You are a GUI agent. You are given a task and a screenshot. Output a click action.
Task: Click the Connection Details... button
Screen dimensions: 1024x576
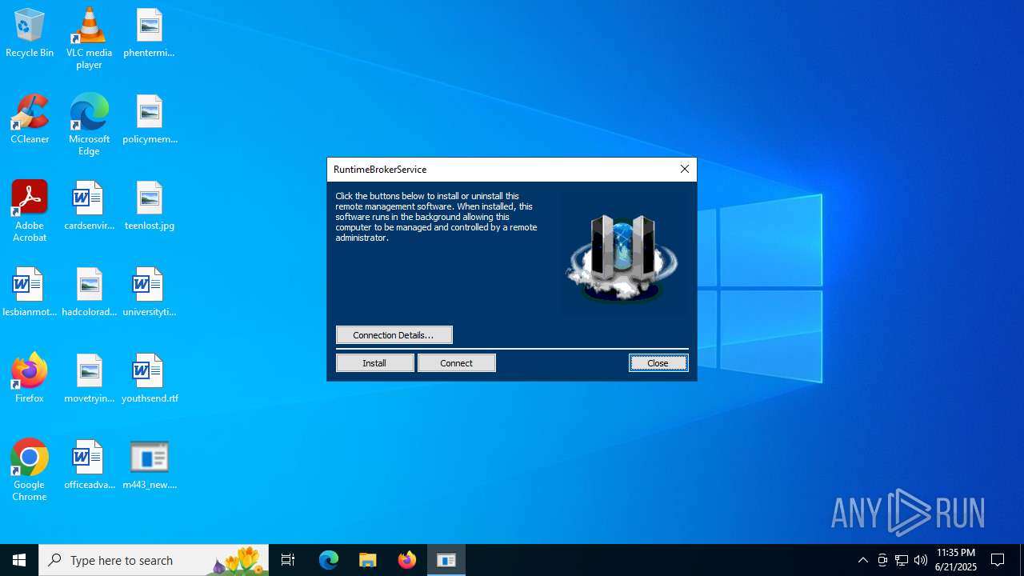click(x=394, y=335)
